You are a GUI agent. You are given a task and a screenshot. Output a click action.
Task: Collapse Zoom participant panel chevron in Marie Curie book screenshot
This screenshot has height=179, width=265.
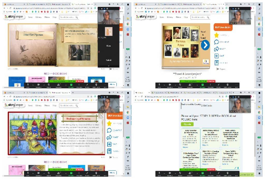coord(108,66)
